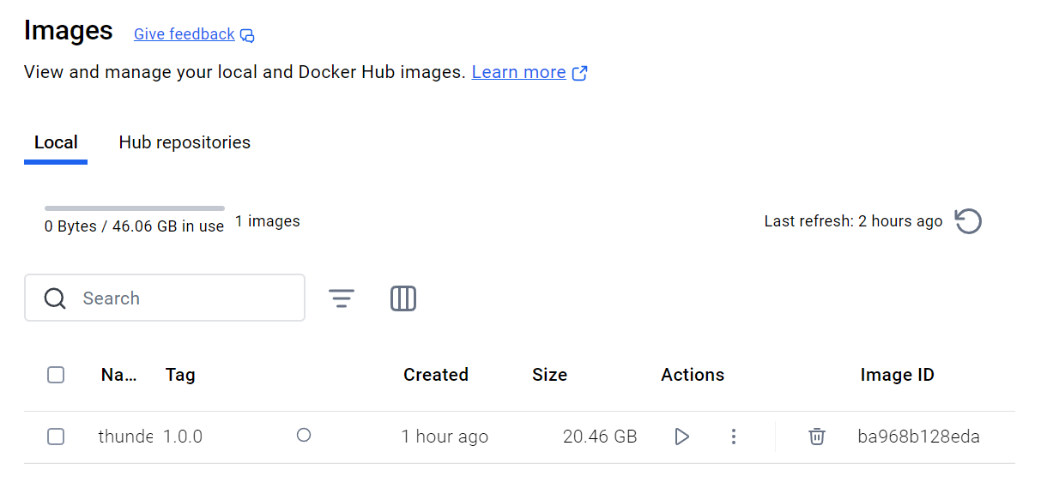Image resolution: width=1047 pixels, height=494 pixels.
Task: Switch to the Hub repositories tab
Action: [184, 142]
